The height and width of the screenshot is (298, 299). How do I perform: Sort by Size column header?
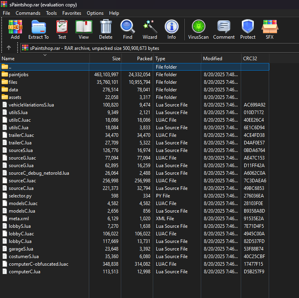coord(105,59)
